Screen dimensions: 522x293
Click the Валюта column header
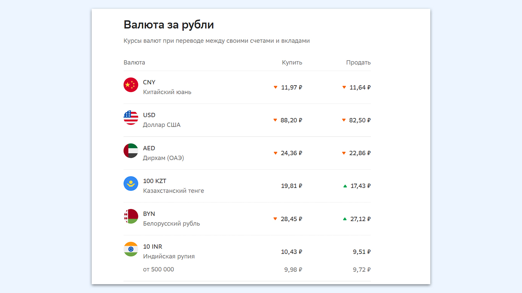(134, 63)
